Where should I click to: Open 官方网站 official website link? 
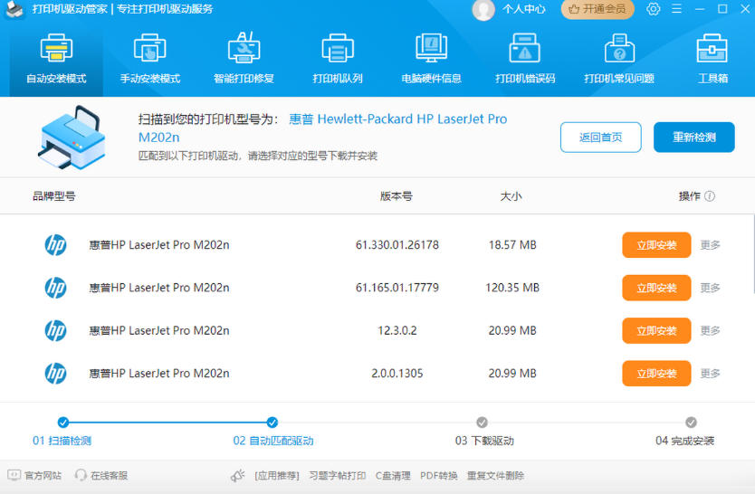click(34, 476)
